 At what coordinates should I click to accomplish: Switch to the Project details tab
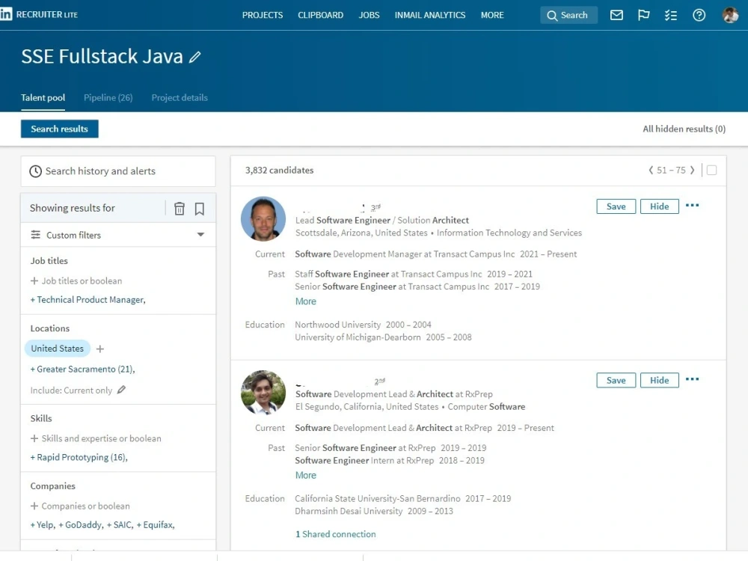pos(180,98)
